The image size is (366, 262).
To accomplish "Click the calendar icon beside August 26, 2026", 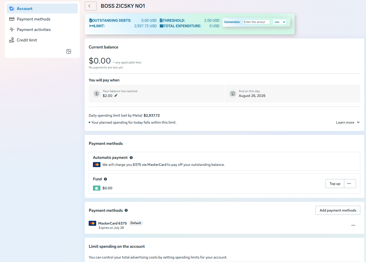I will [233, 94].
